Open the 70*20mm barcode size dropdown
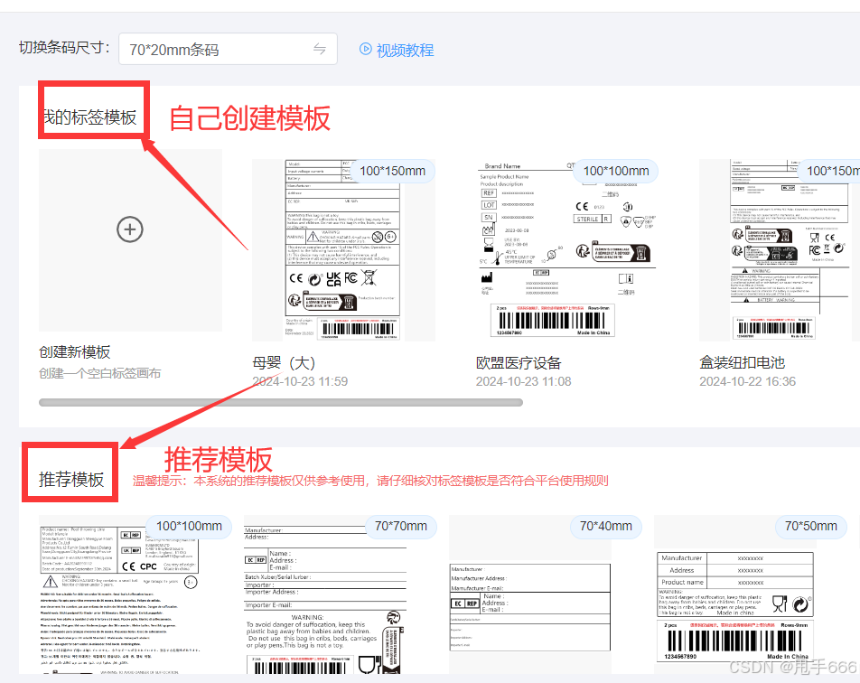 [228, 50]
